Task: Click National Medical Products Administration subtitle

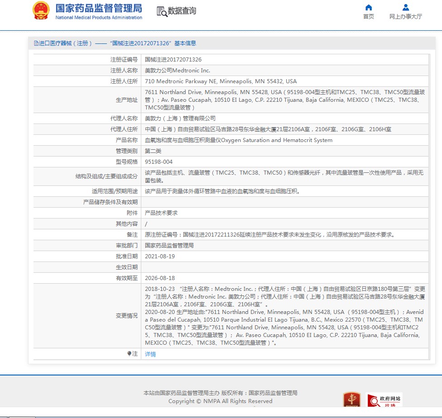Action: coord(99,18)
